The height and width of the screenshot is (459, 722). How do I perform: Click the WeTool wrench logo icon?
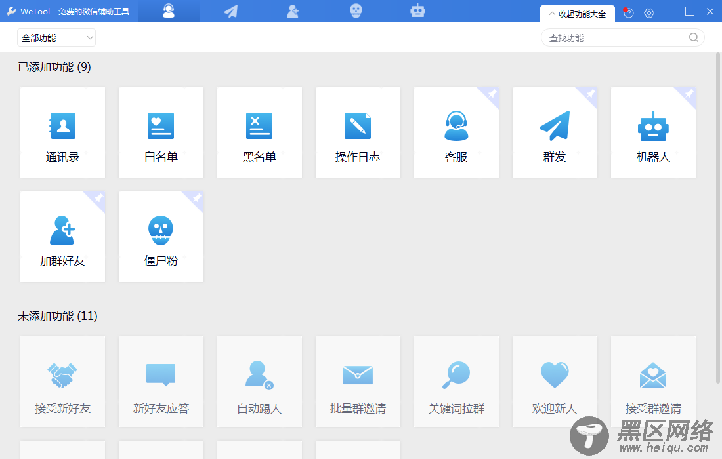point(11,11)
